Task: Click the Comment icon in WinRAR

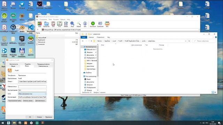Action: (100, 24)
